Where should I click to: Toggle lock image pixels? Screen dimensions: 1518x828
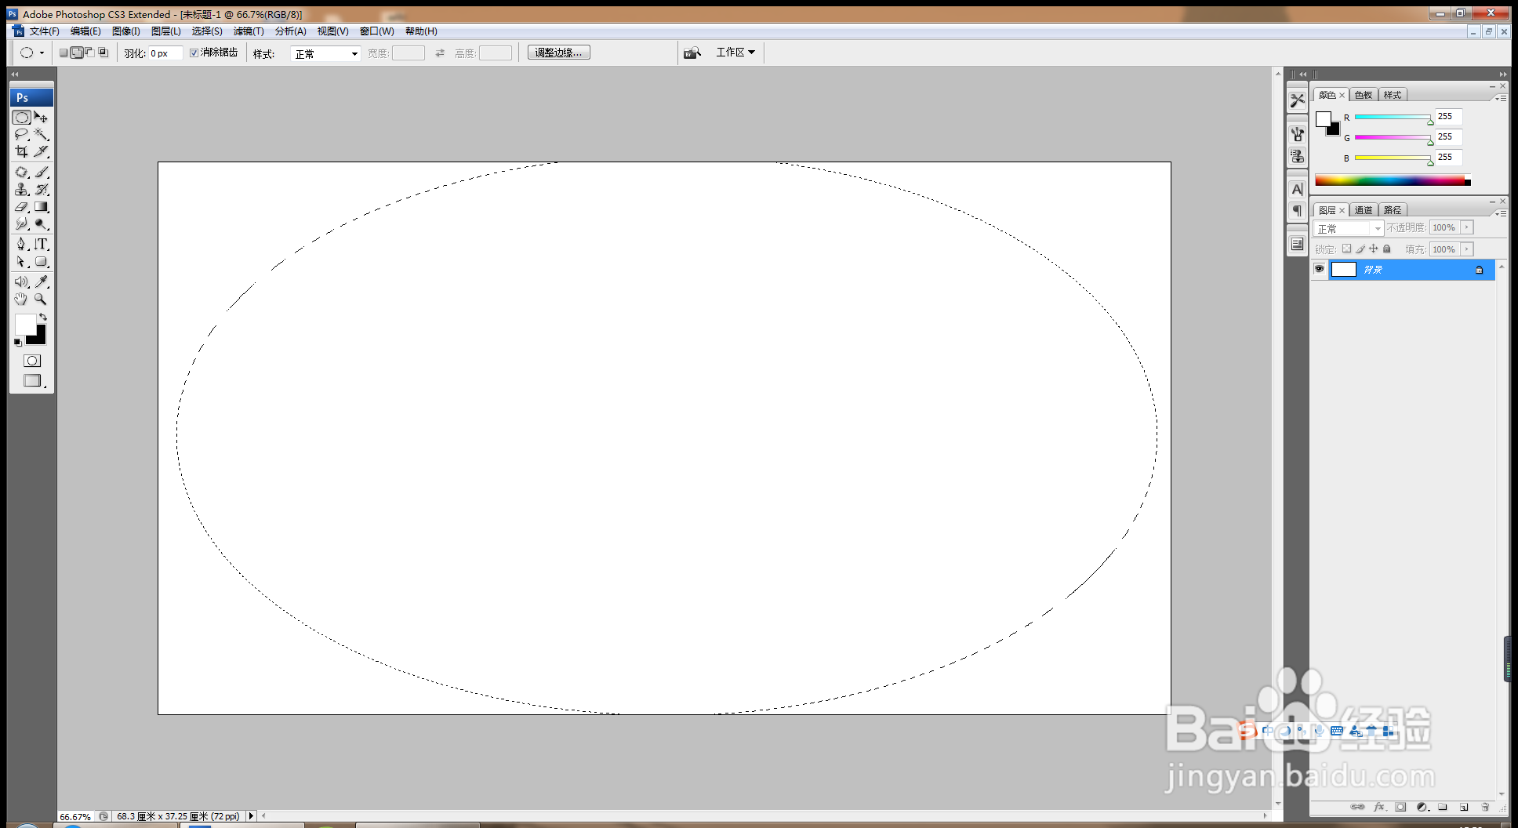(x=1360, y=249)
